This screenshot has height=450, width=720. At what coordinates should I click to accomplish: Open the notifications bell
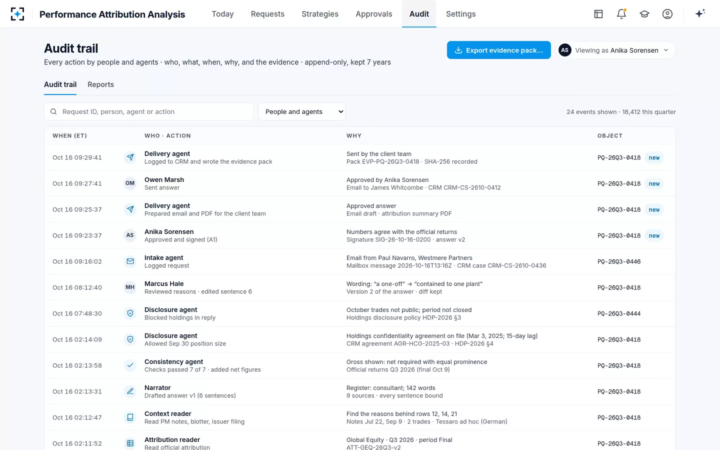click(x=621, y=14)
